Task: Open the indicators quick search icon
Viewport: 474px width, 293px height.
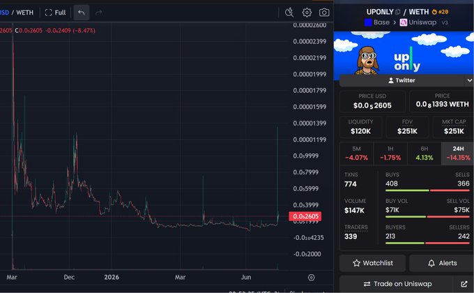Action: 289,13
